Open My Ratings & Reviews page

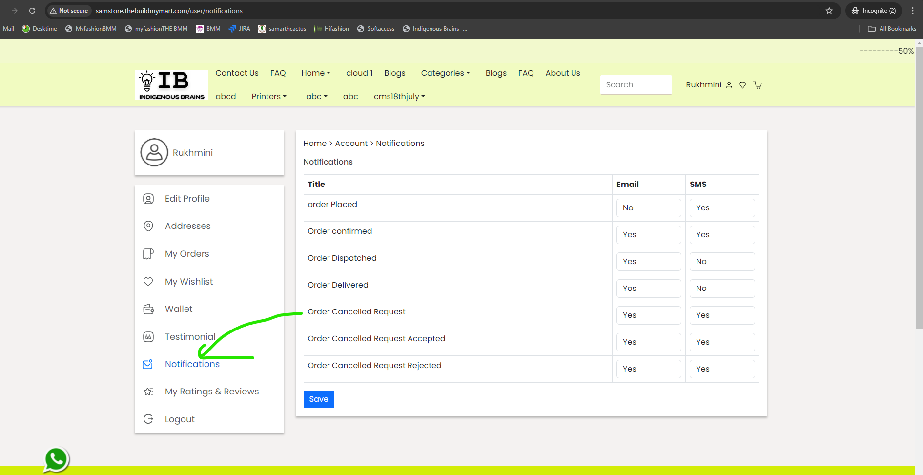(212, 392)
